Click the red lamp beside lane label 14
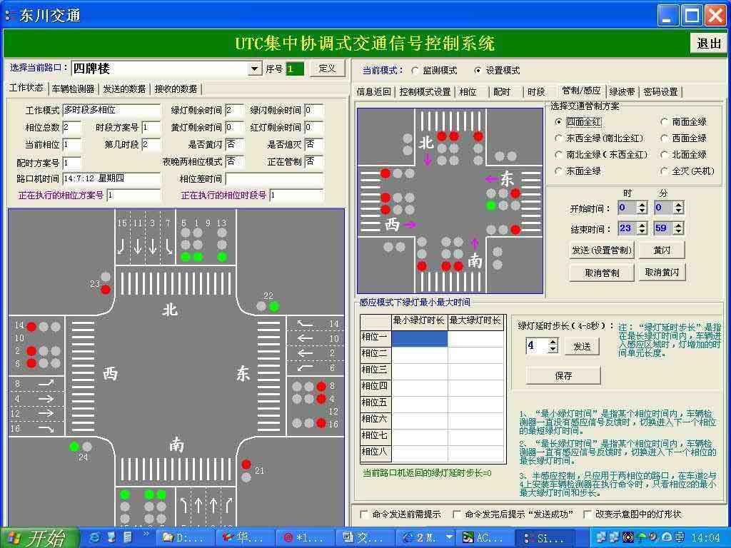Image resolution: width=731 pixels, height=548 pixels. point(31,325)
